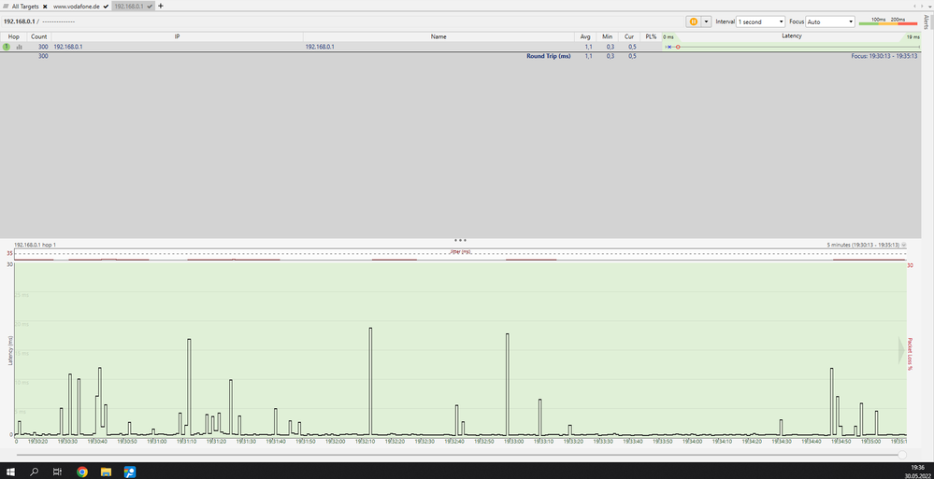Select the 192.168.0.1 cell in IP column
Screen dimensions: 934x479
tap(68, 47)
